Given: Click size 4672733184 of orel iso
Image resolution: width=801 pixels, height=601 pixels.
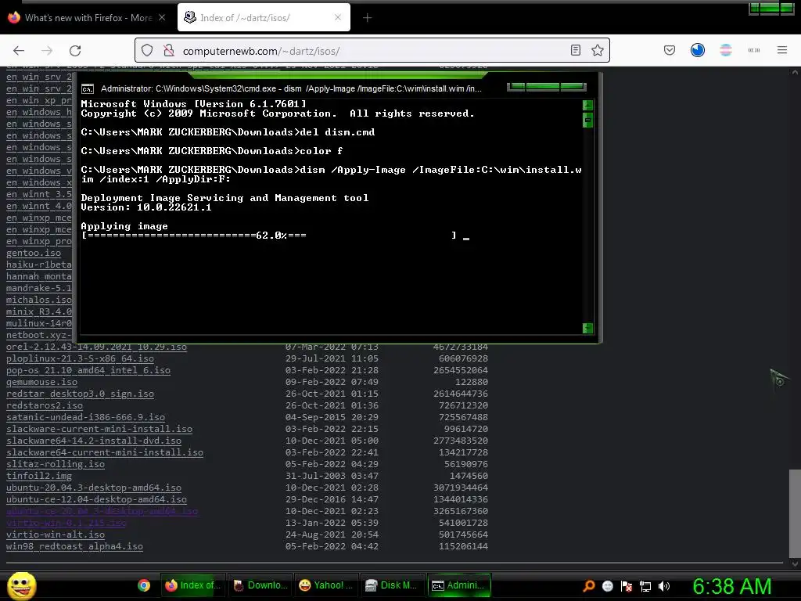Looking at the screenshot, I should point(461,347).
